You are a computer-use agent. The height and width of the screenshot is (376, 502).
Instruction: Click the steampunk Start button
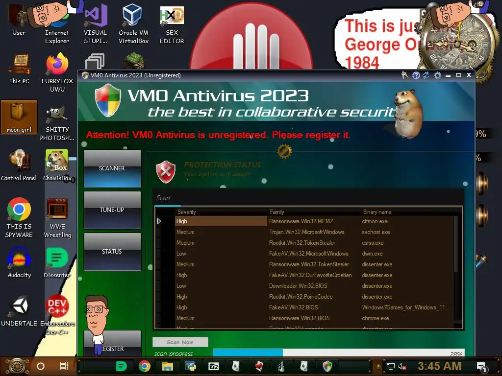click(17, 366)
